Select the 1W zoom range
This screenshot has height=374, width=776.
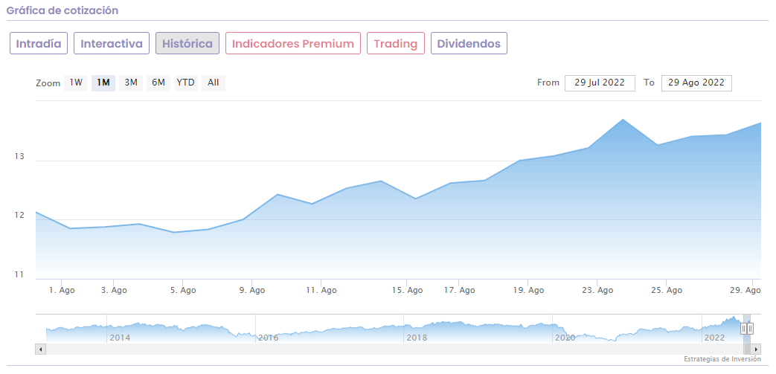coord(76,83)
